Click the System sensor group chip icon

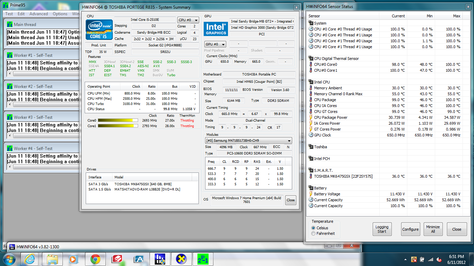coord(311,23)
